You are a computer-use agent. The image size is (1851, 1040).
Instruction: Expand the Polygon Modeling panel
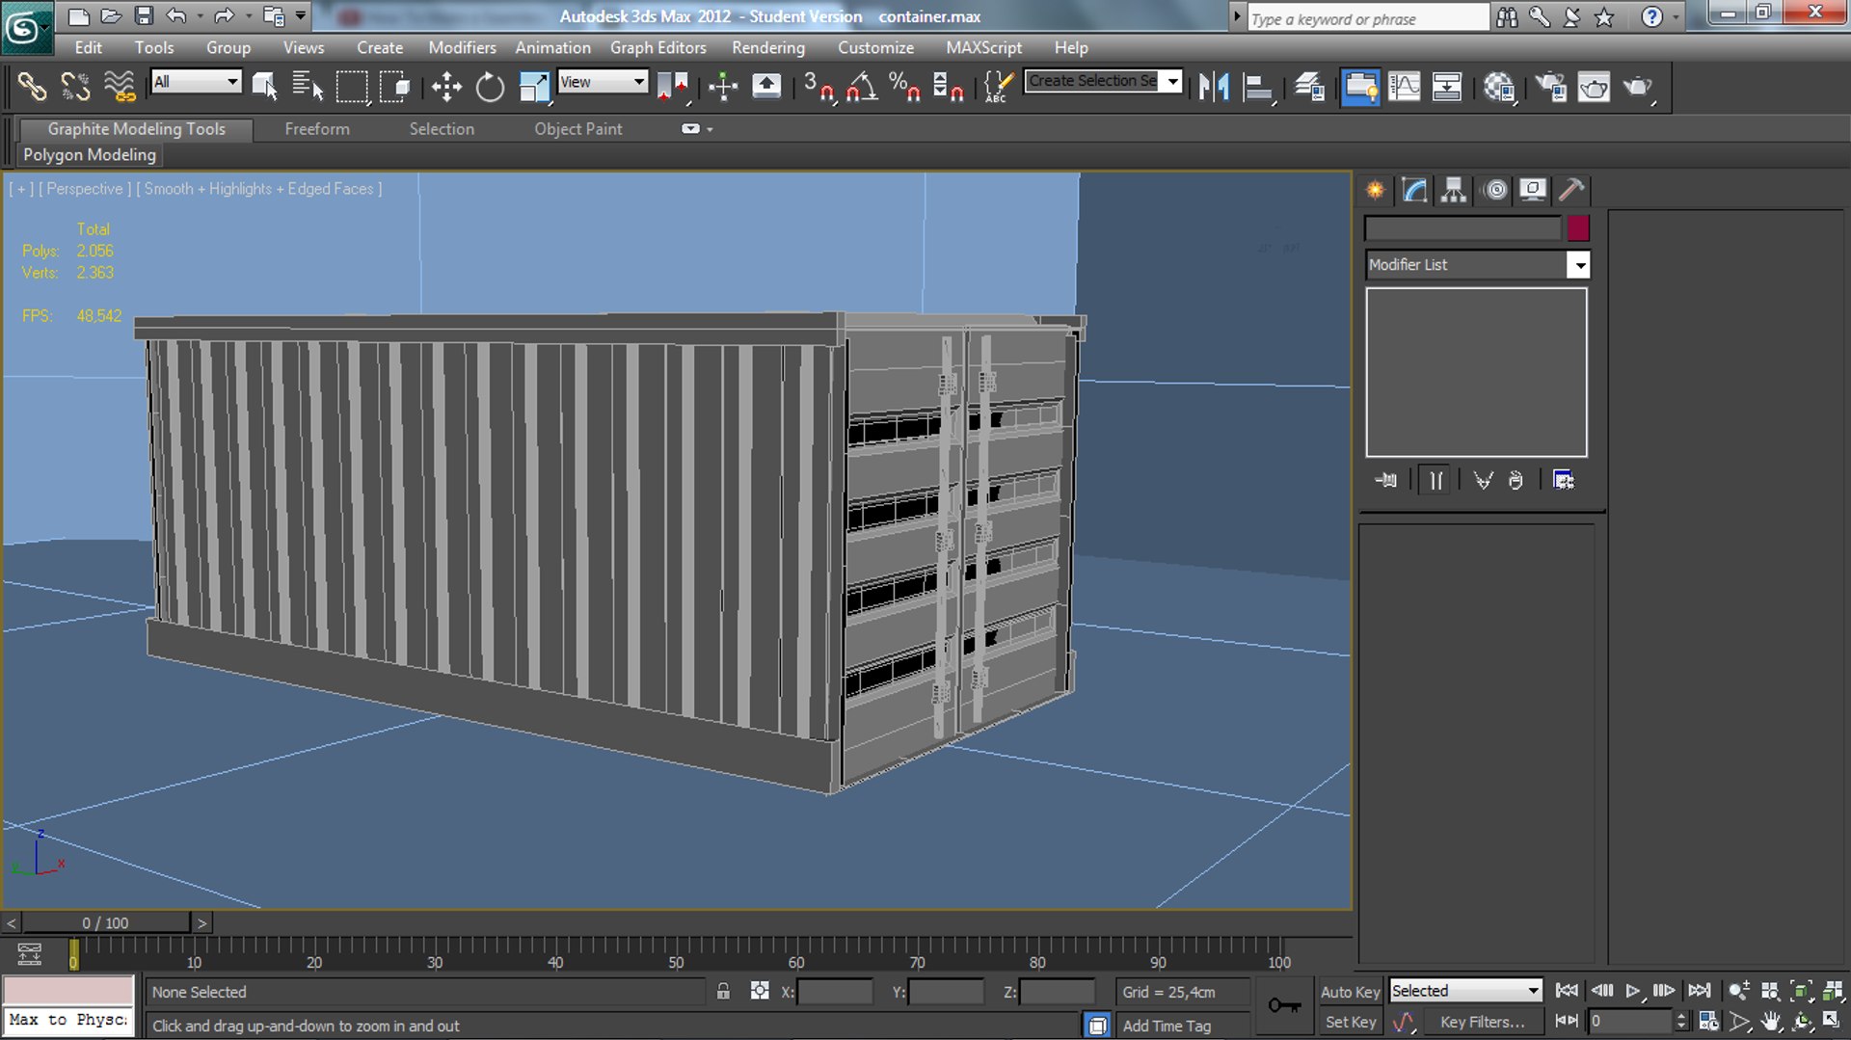tap(90, 154)
